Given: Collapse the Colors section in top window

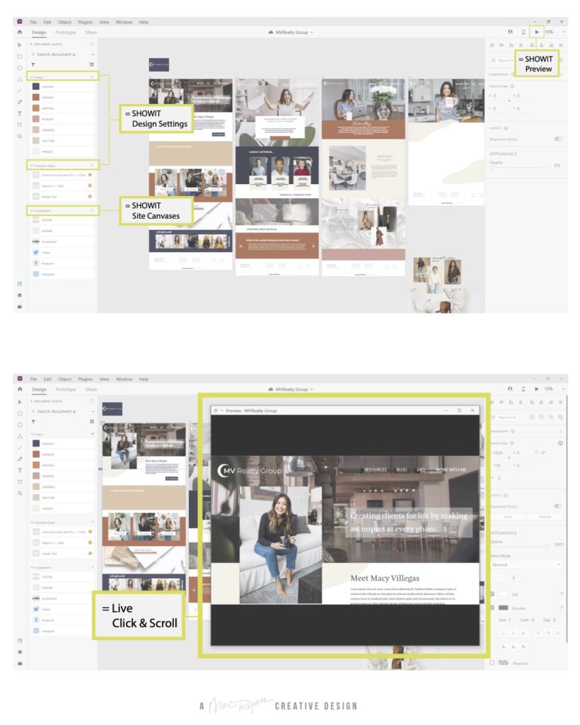Looking at the screenshot, I should coord(30,76).
